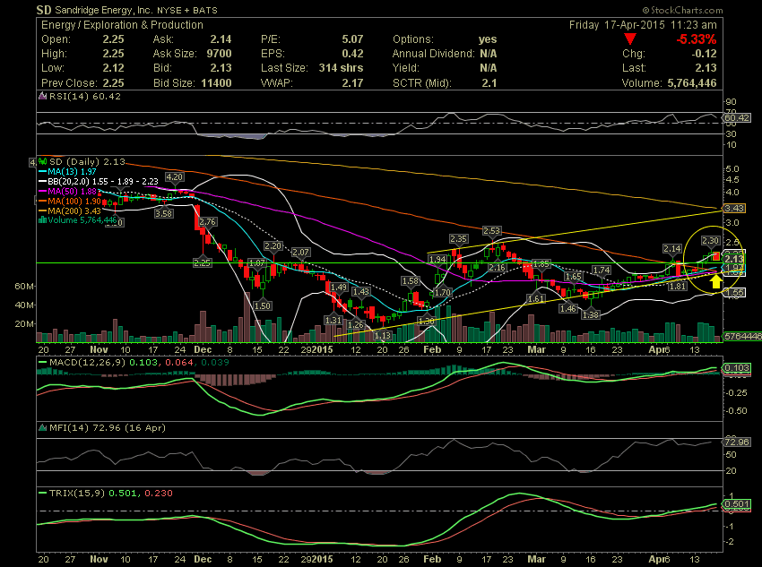Click the 2.53 peak price label

[x=492, y=230]
